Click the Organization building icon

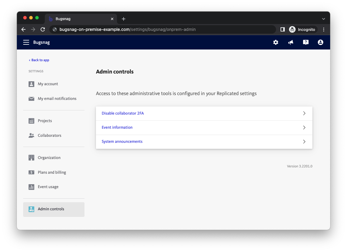[x=32, y=157]
